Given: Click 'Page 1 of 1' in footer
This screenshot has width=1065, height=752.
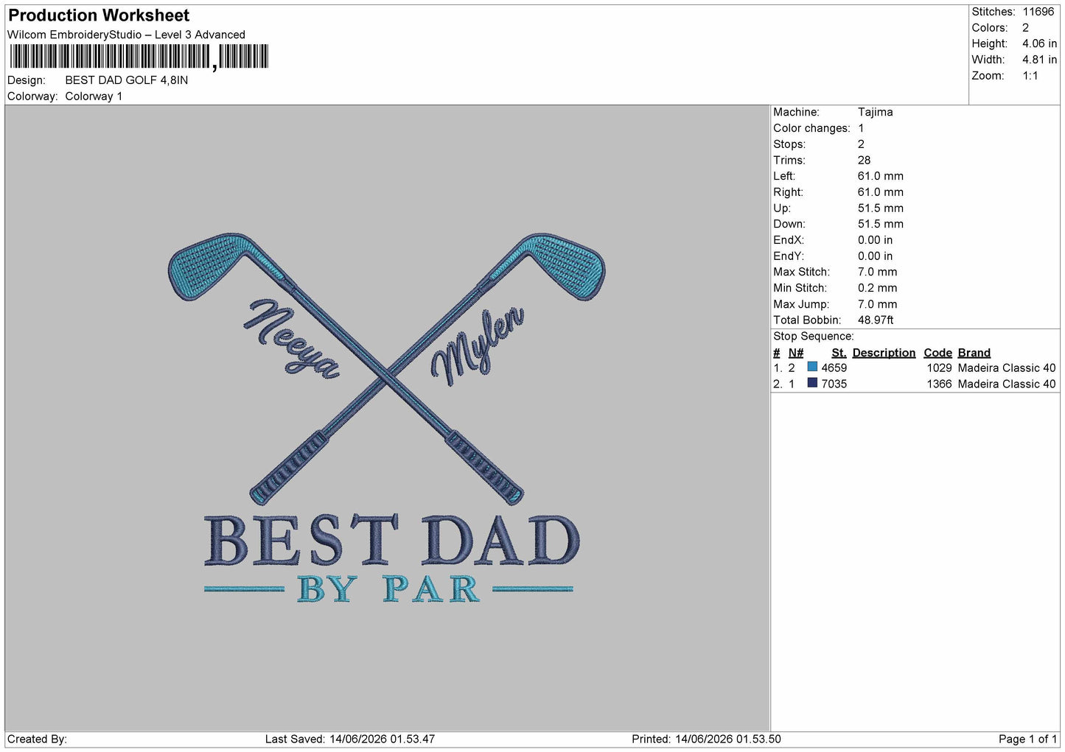Looking at the screenshot, I should tap(1027, 739).
